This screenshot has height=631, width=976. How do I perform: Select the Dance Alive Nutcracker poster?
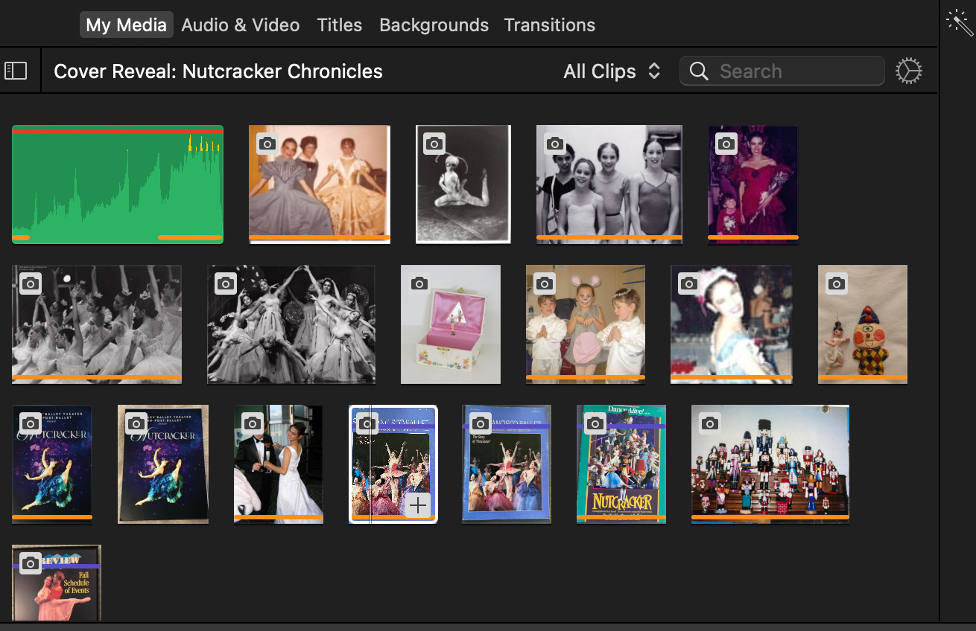(x=621, y=464)
